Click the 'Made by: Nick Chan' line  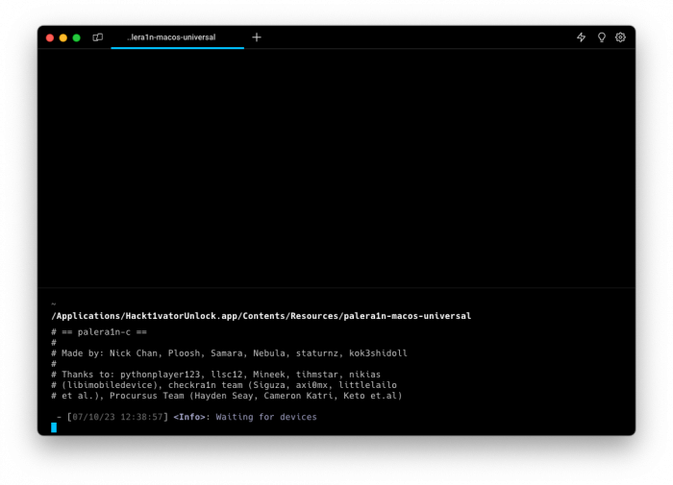click(x=229, y=353)
